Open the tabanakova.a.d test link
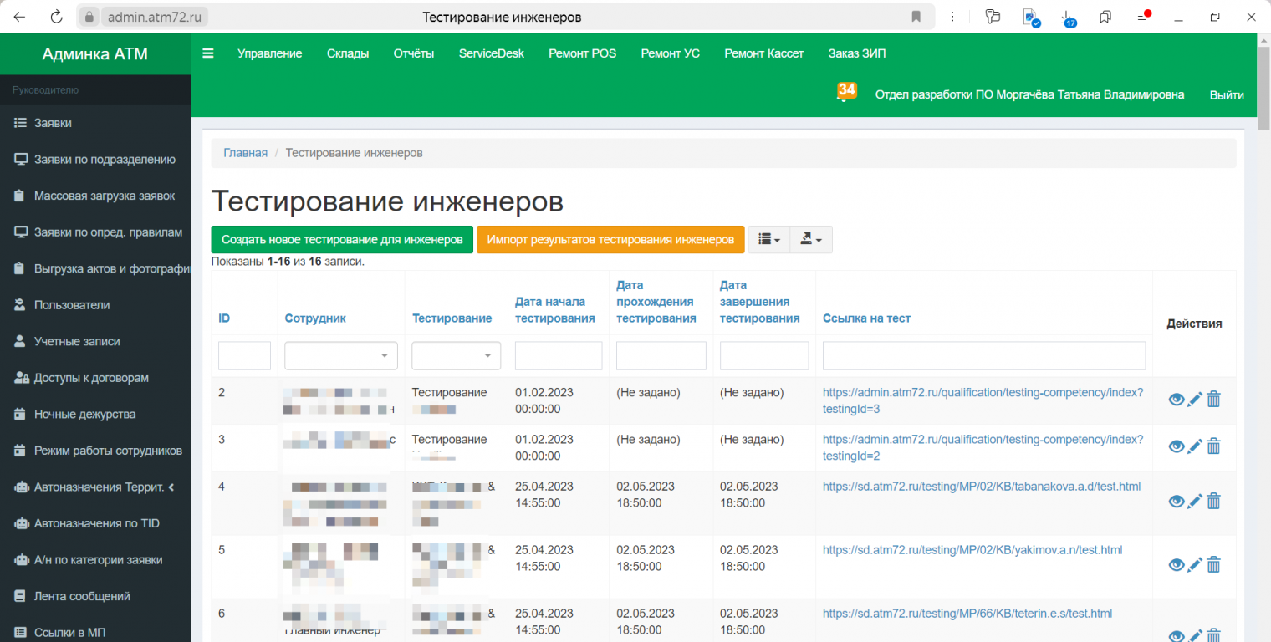This screenshot has height=642, width=1271. pos(981,487)
